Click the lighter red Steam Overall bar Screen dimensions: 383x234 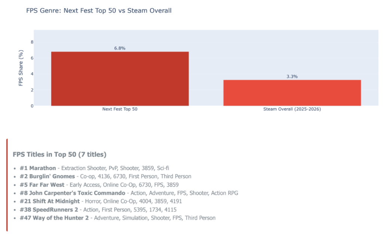click(x=292, y=93)
